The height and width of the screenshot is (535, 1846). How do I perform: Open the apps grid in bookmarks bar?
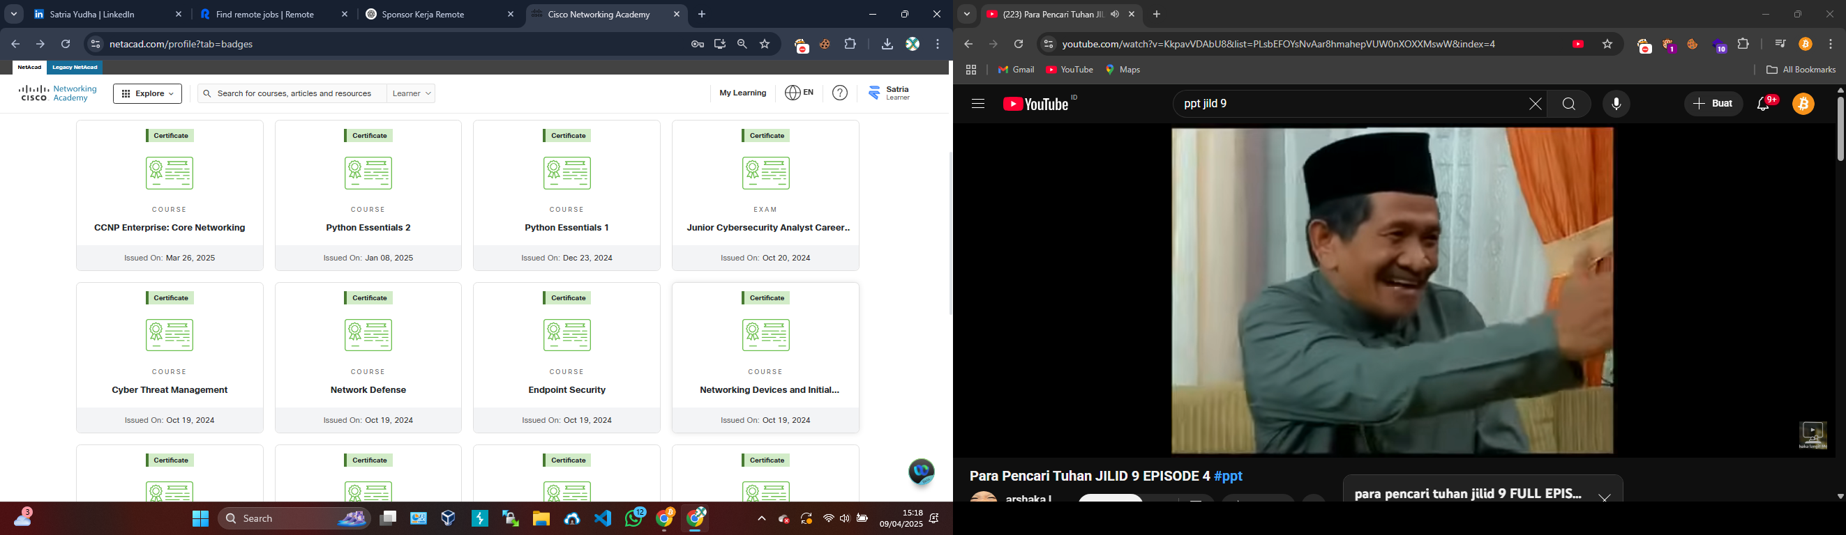point(971,70)
